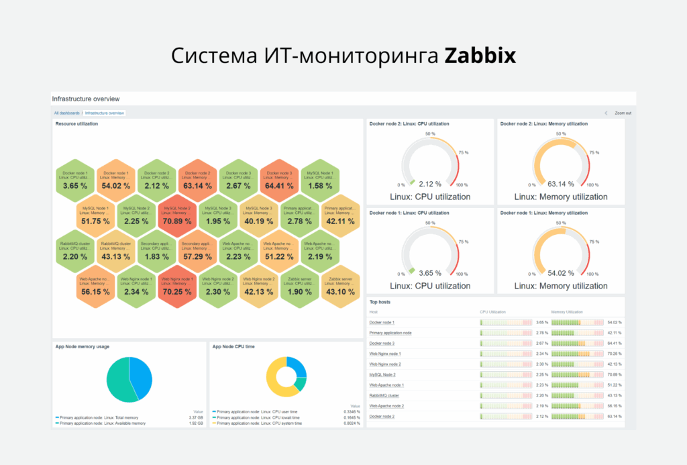The image size is (687, 465).
Task: Click the Primary application Memory 42.11 % hexagon
Action: [340, 217]
